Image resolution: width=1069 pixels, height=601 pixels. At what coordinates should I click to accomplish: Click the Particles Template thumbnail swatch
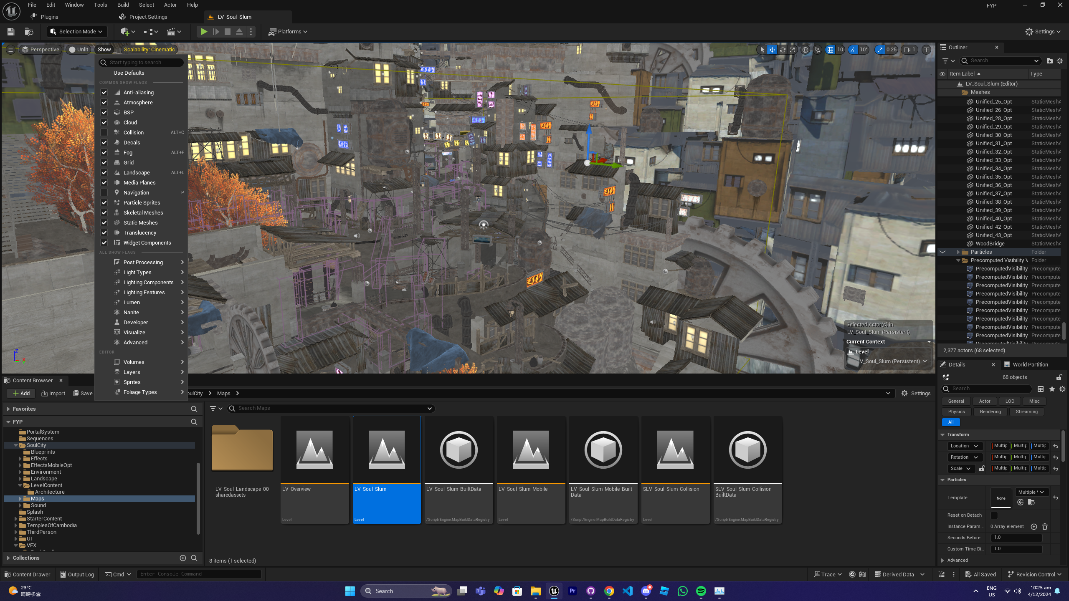point(1001,497)
